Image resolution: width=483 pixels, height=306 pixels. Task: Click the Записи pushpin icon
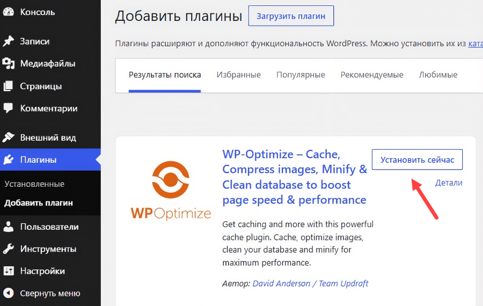pyautogui.click(x=8, y=41)
